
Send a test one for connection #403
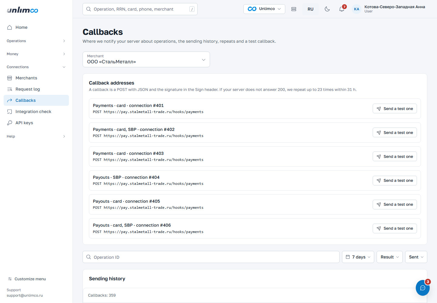tap(395, 157)
